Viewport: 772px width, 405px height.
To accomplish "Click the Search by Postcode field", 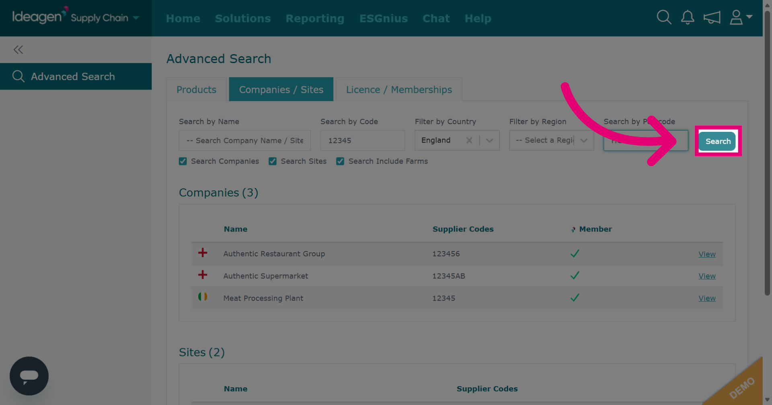I will (646, 140).
